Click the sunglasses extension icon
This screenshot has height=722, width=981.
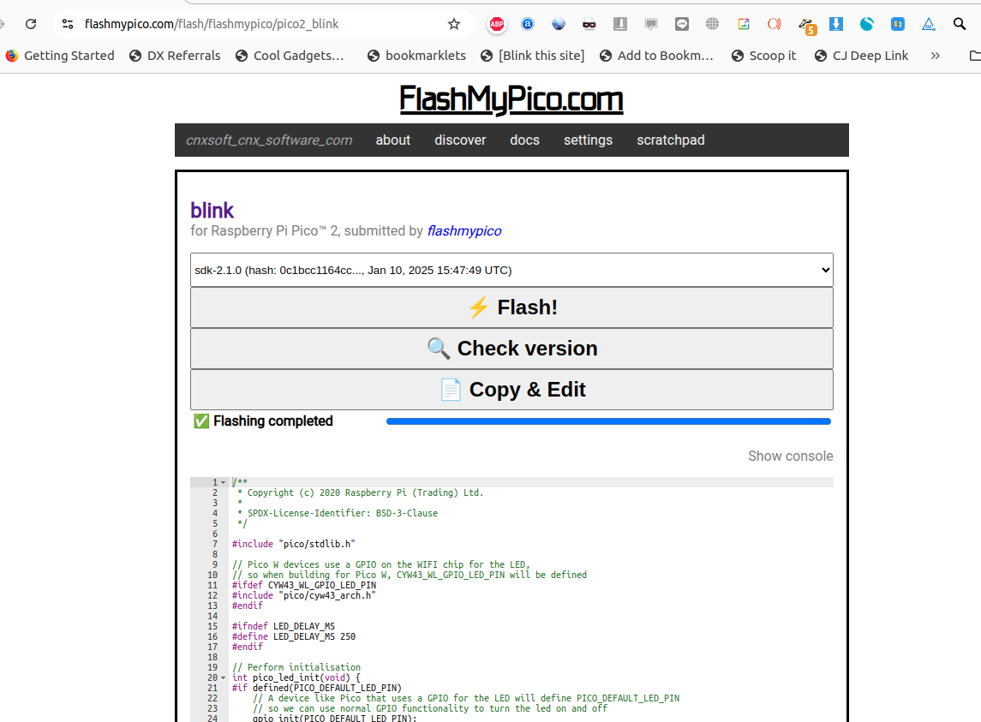[x=589, y=24]
